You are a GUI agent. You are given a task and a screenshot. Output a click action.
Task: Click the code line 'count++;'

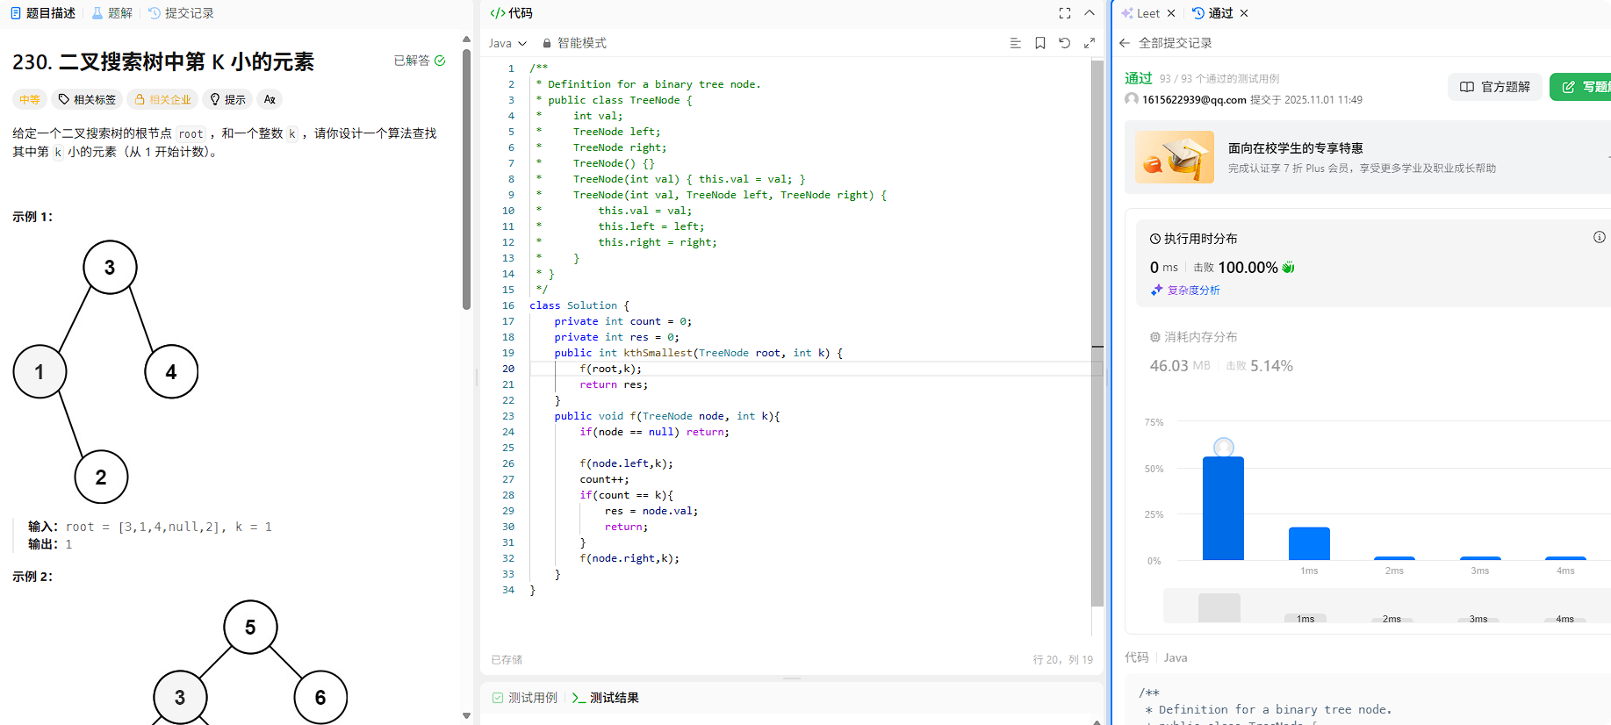(x=604, y=479)
